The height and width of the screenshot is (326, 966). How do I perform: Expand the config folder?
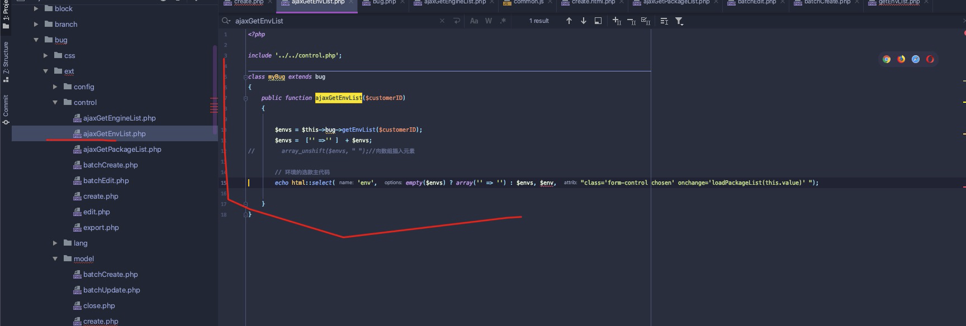(x=55, y=87)
